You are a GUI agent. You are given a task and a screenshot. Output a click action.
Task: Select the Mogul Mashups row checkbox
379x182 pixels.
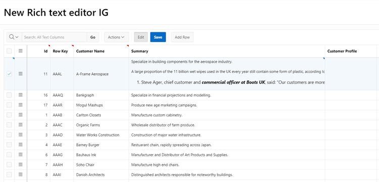point(9,105)
